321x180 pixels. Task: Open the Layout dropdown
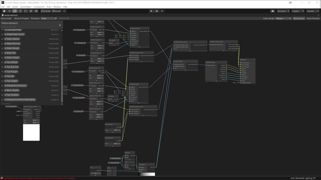(x=312, y=11)
